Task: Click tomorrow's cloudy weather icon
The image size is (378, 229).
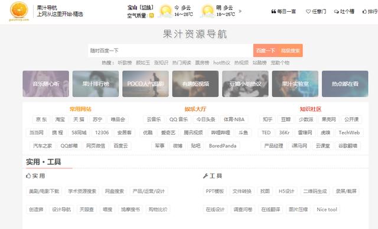Action: click(207, 11)
